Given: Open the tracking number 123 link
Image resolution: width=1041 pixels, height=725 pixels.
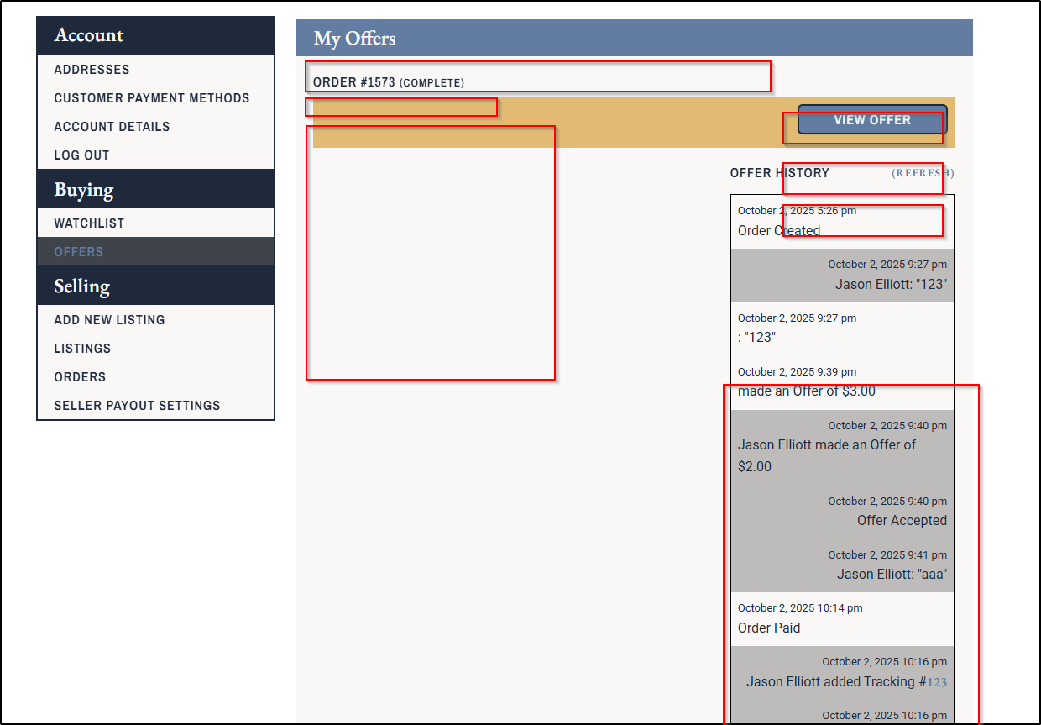Looking at the screenshot, I should 937,682.
